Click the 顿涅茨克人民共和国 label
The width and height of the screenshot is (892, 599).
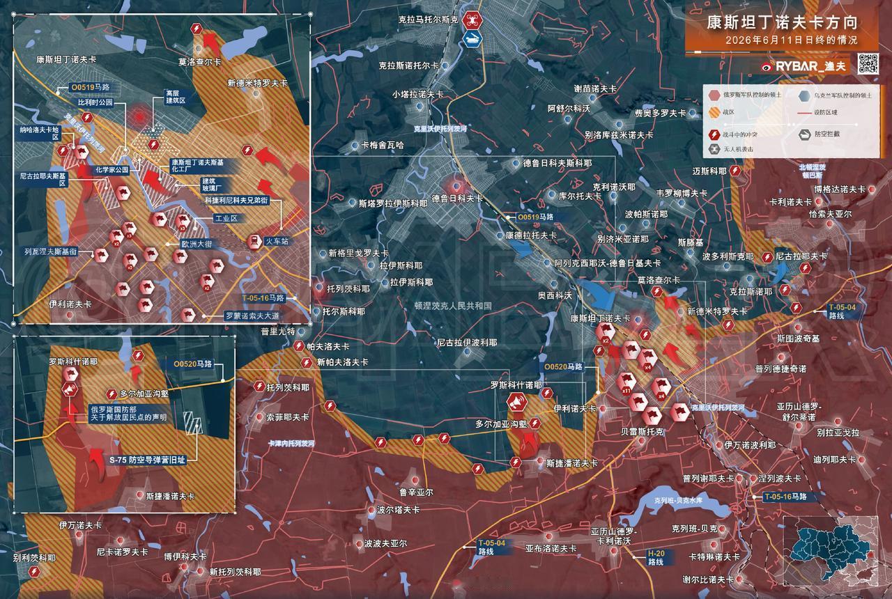point(453,305)
